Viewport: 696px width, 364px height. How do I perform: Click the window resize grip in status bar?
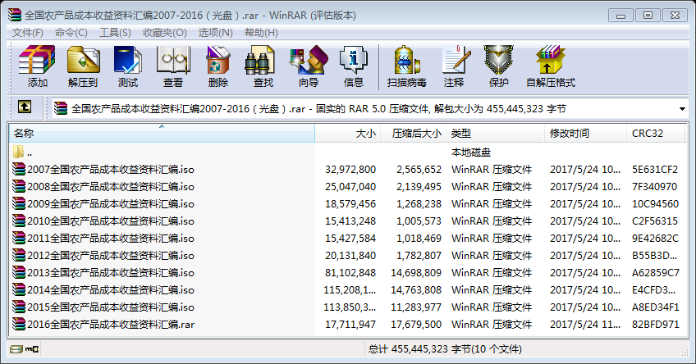click(684, 352)
